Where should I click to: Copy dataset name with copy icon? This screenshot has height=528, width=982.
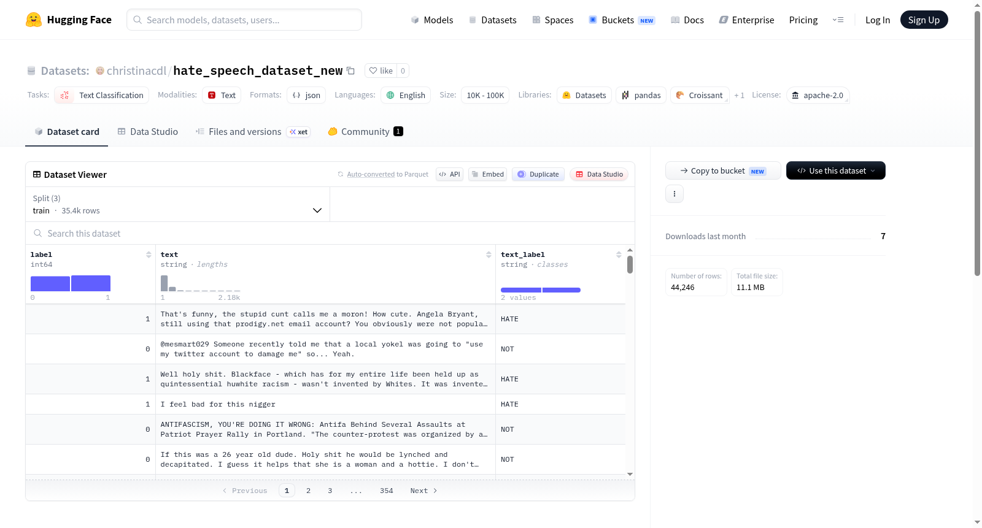click(x=350, y=71)
